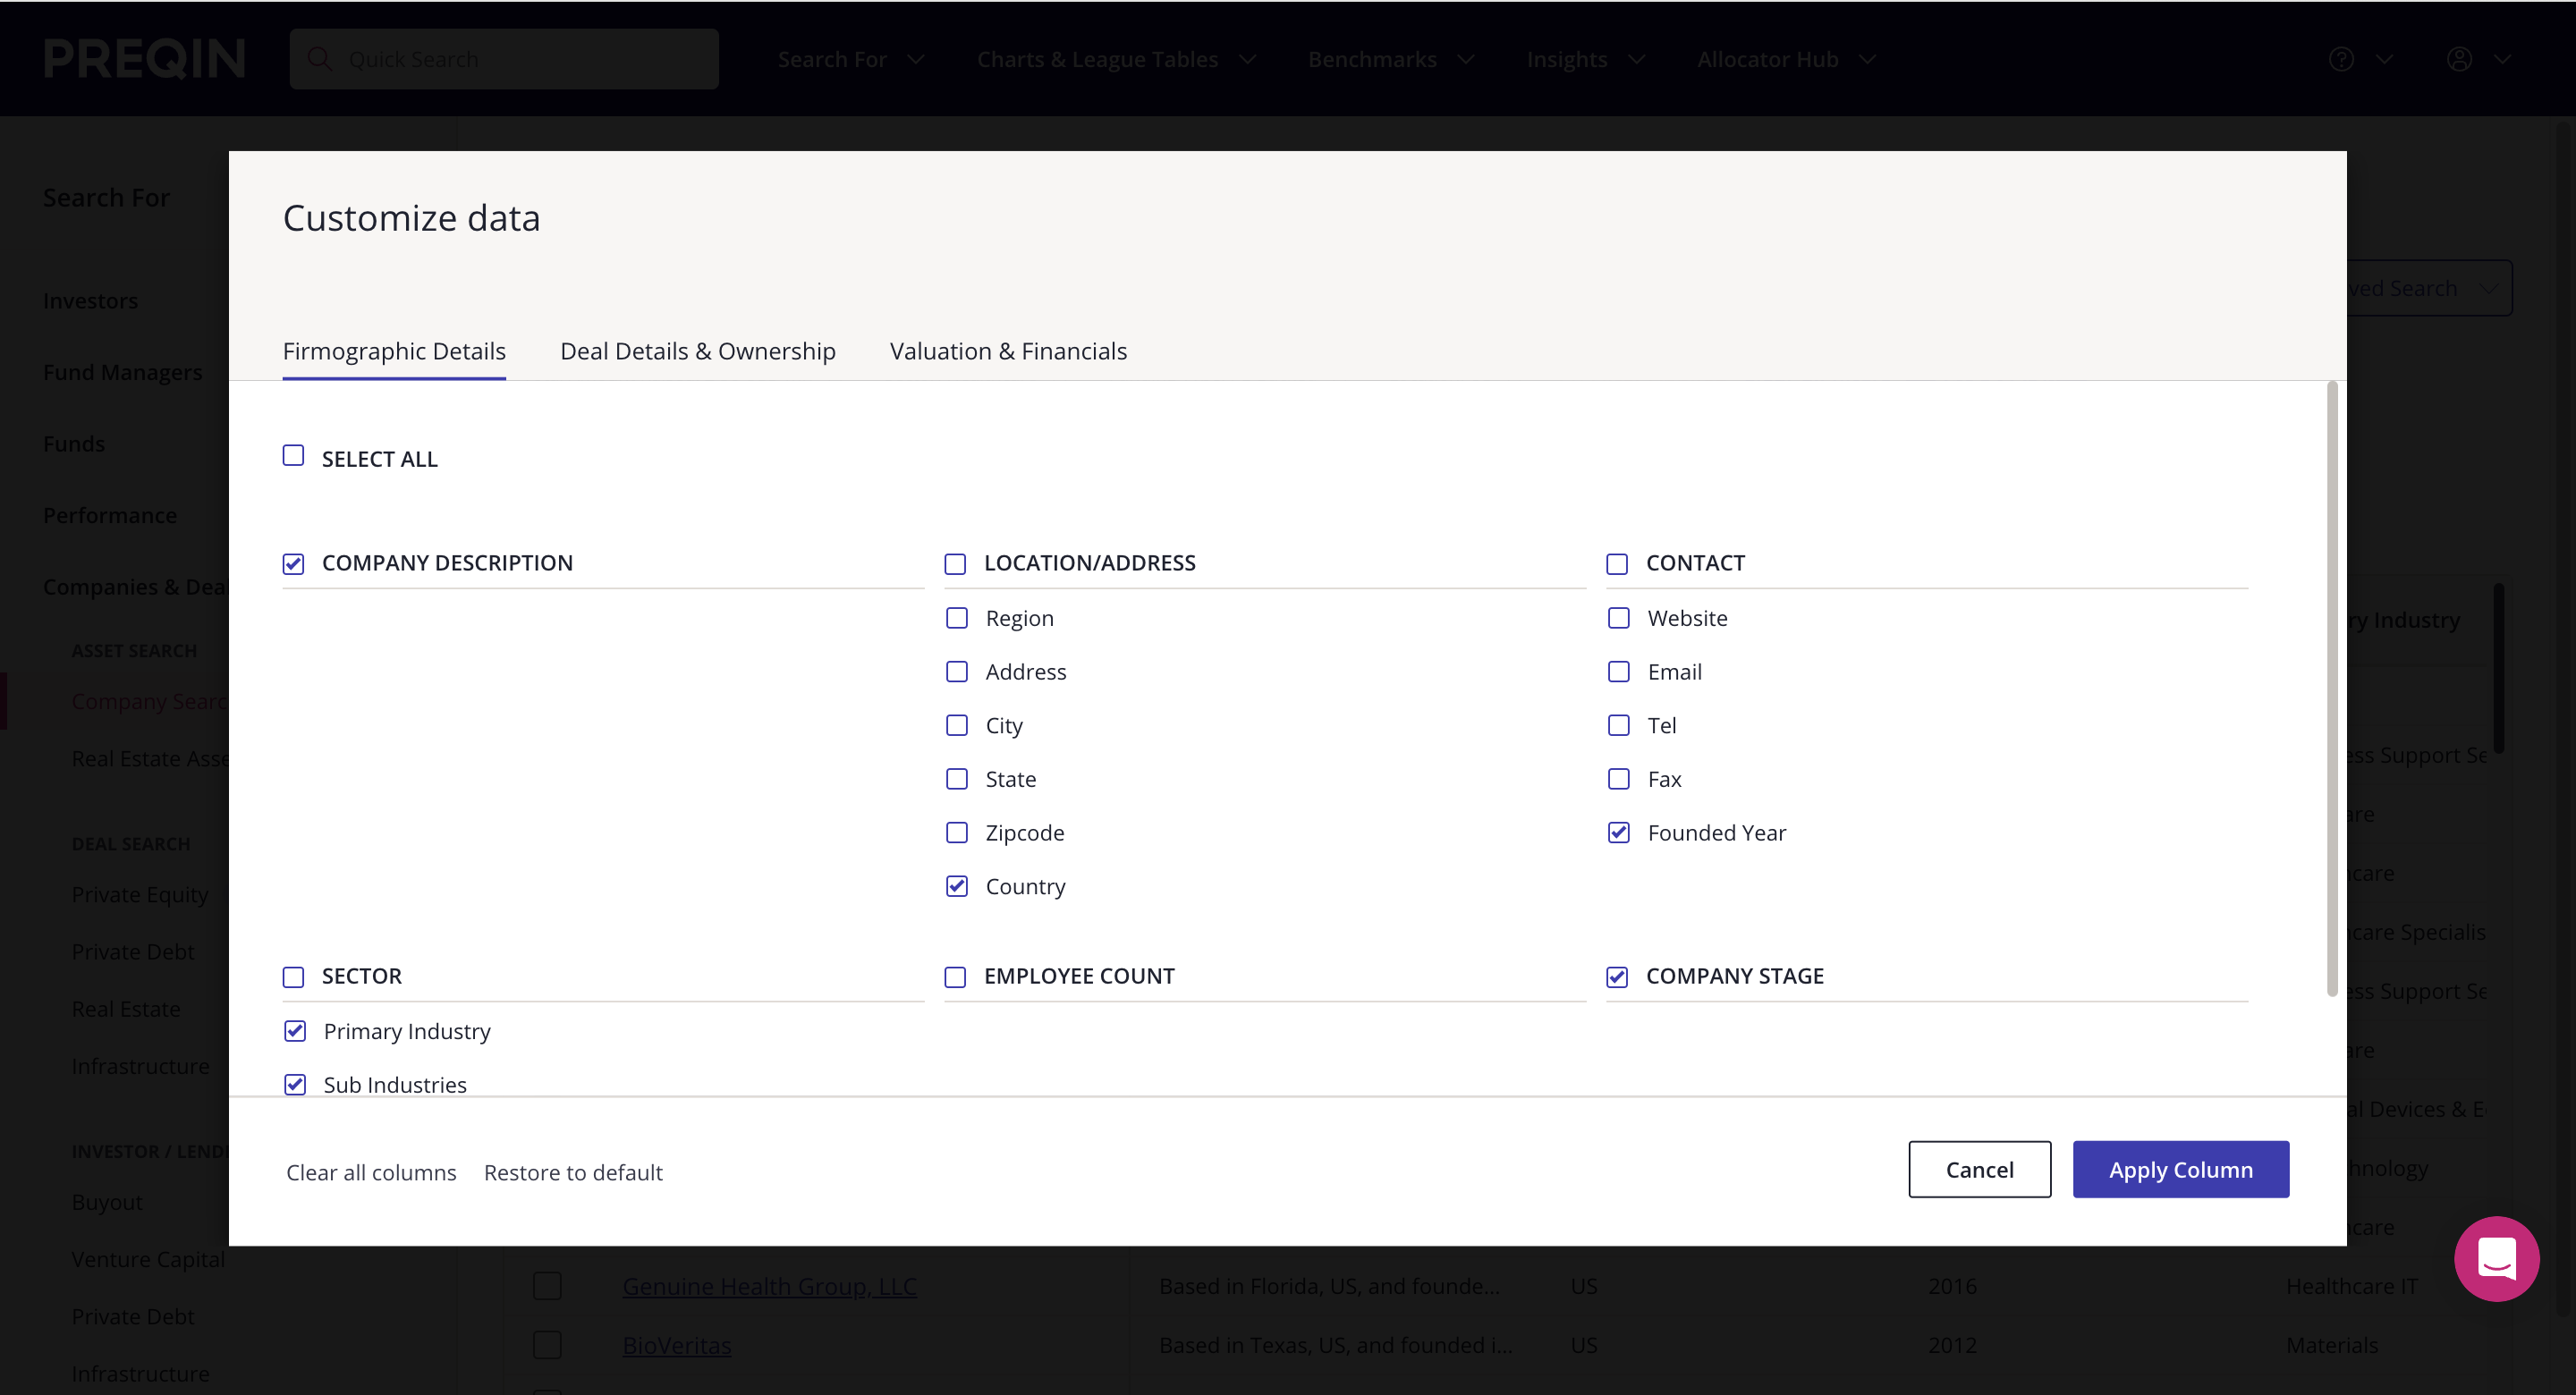Click Restore to default link
Image resolution: width=2576 pixels, height=1395 pixels.
(x=573, y=1172)
